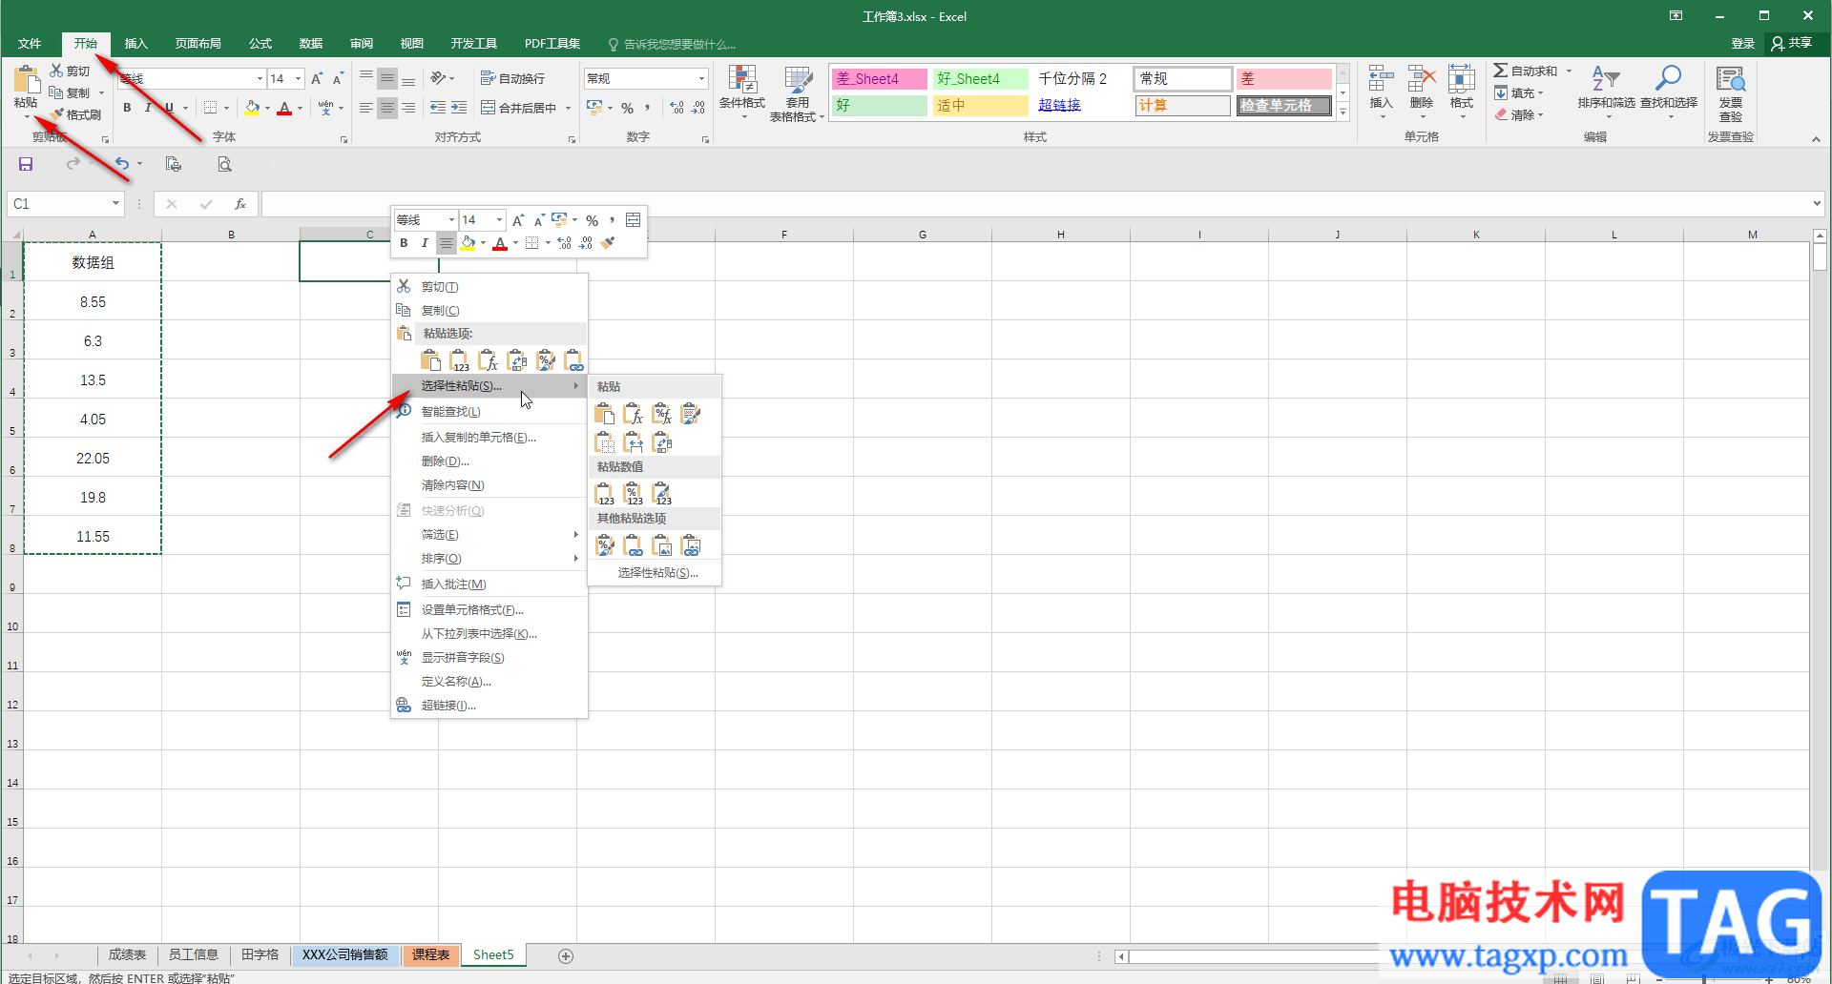Open the 插入 (Insert) ribbon tab
The height and width of the screenshot is (984, 1832).
click(x=135, y=44)
